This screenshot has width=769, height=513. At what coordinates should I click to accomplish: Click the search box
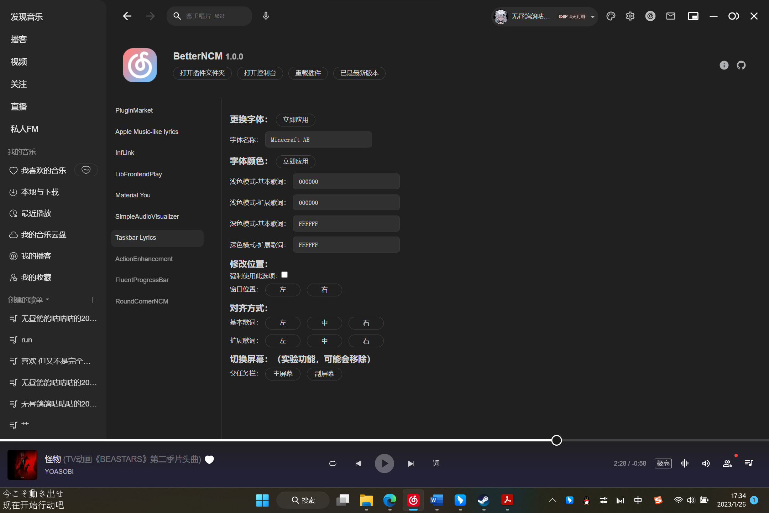click(x=209, y=16)
